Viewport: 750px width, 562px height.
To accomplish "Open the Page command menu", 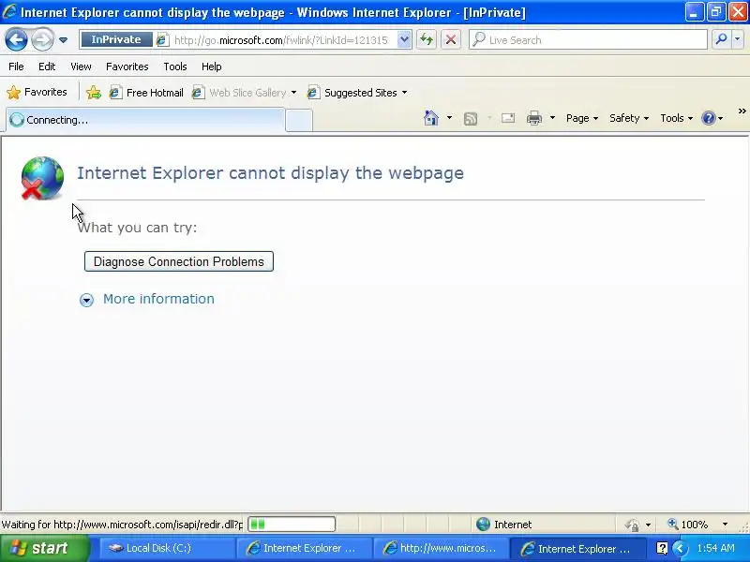I will pyautogui.click(x=581, y=118).
